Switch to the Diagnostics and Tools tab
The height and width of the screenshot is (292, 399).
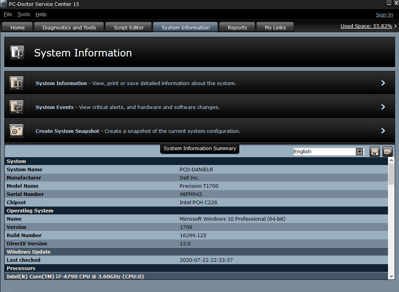[69, 27]
